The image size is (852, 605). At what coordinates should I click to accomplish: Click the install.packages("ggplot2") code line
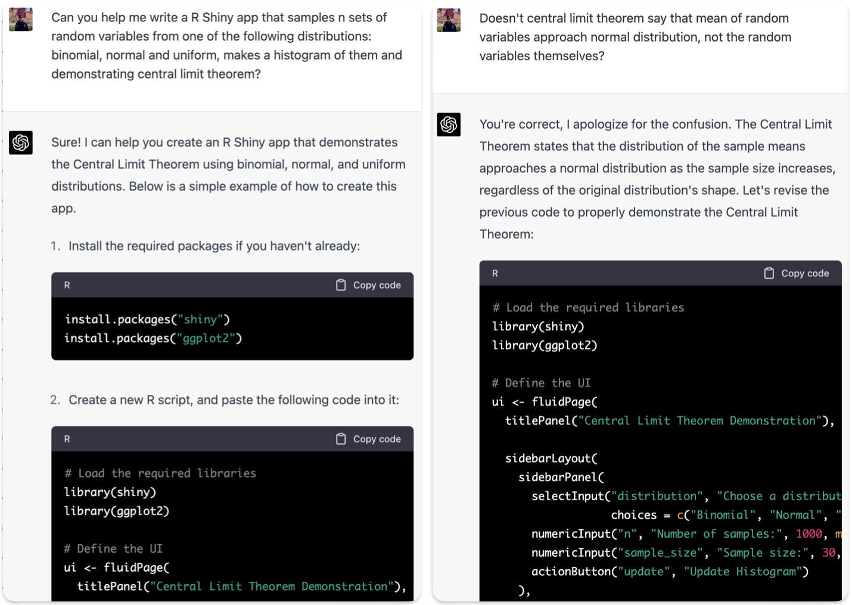(153, 339)
